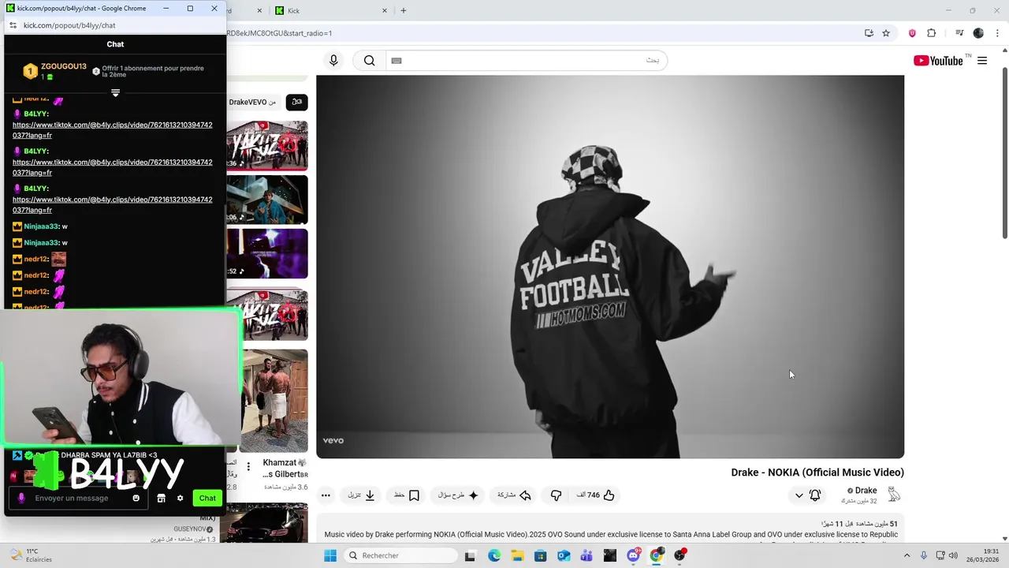This screenshot has width=1009, height=568.
Task: Open options menu for Khamzat video
Action: (248, 466)
